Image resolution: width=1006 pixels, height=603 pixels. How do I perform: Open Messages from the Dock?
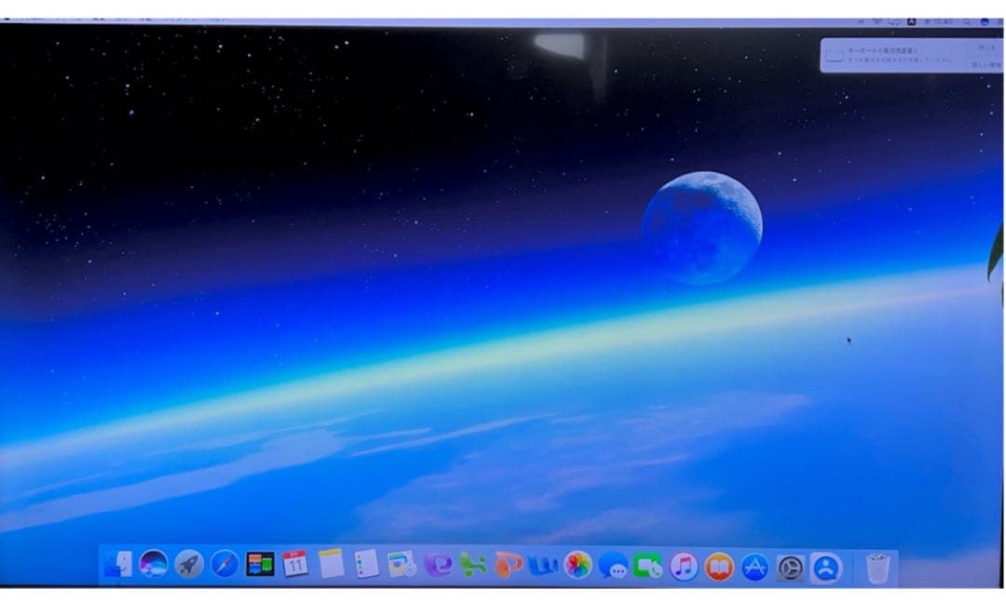[x=615, y=563]
